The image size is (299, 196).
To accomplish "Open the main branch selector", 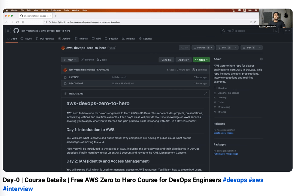I will 70,60.
